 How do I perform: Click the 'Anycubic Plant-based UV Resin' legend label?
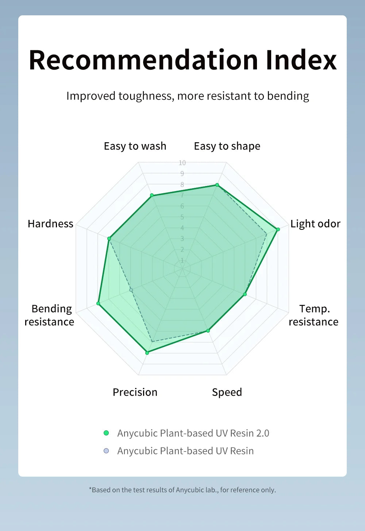coord(185,451)
